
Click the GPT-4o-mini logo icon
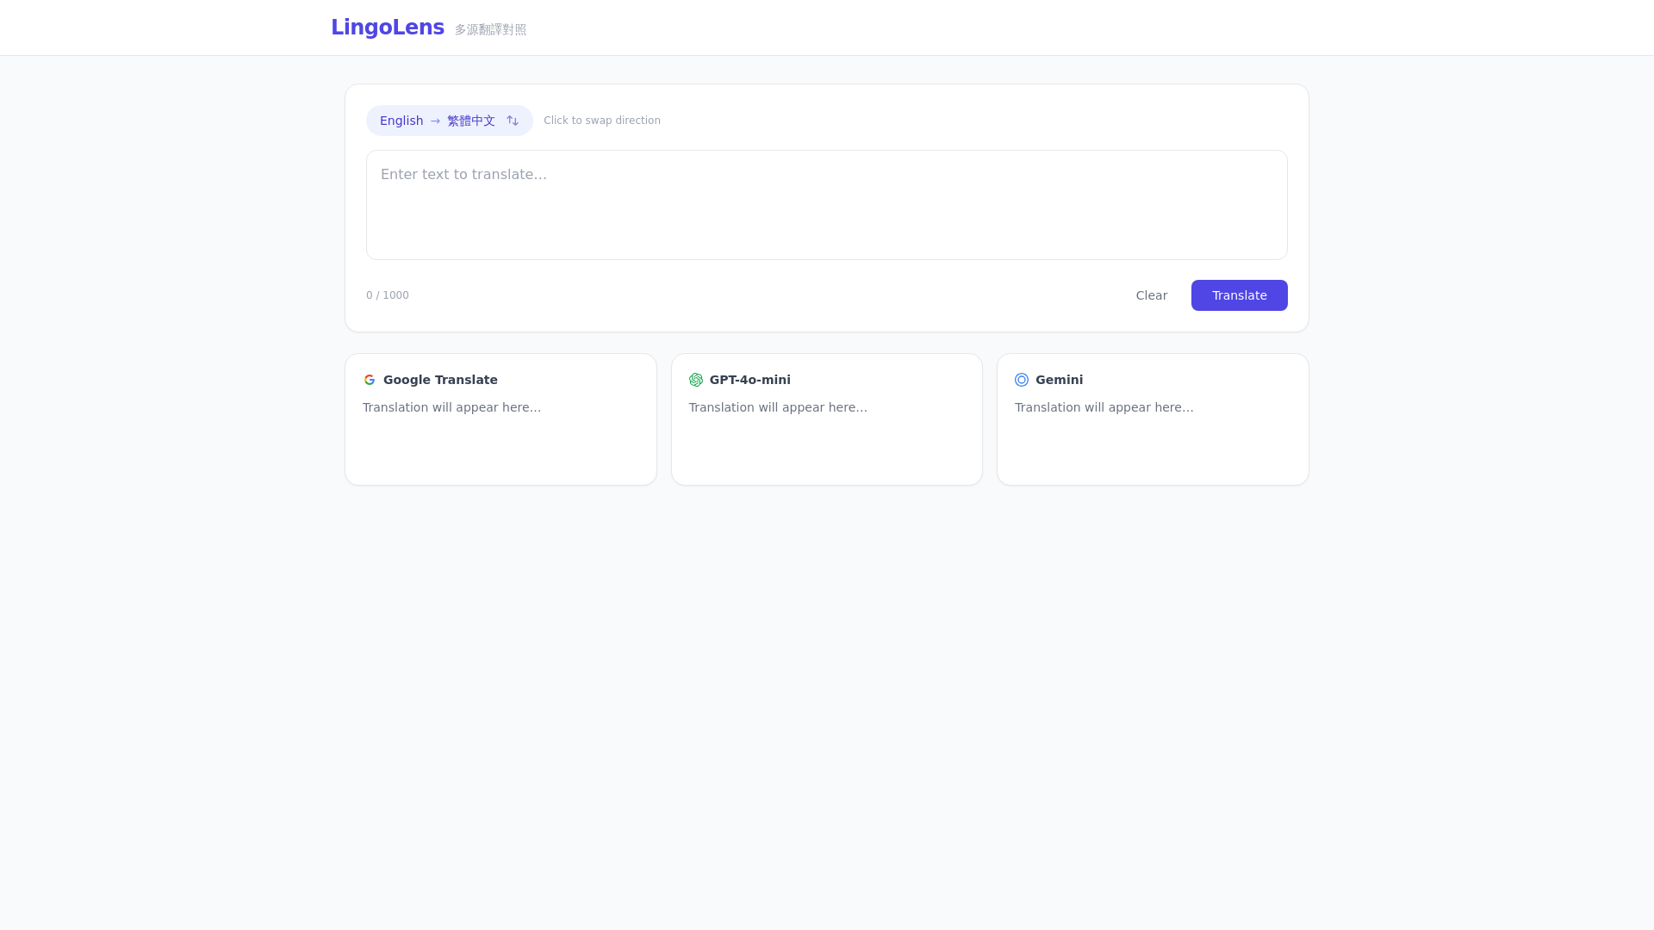[x=696, y=380]
